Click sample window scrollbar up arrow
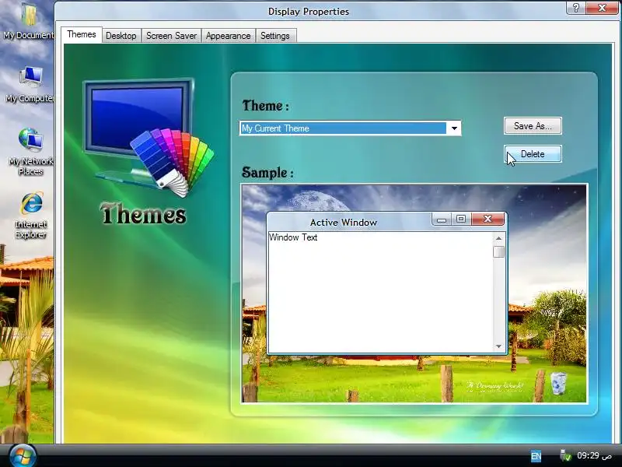The height and width of the screenshot is (467, 622). 498,238
